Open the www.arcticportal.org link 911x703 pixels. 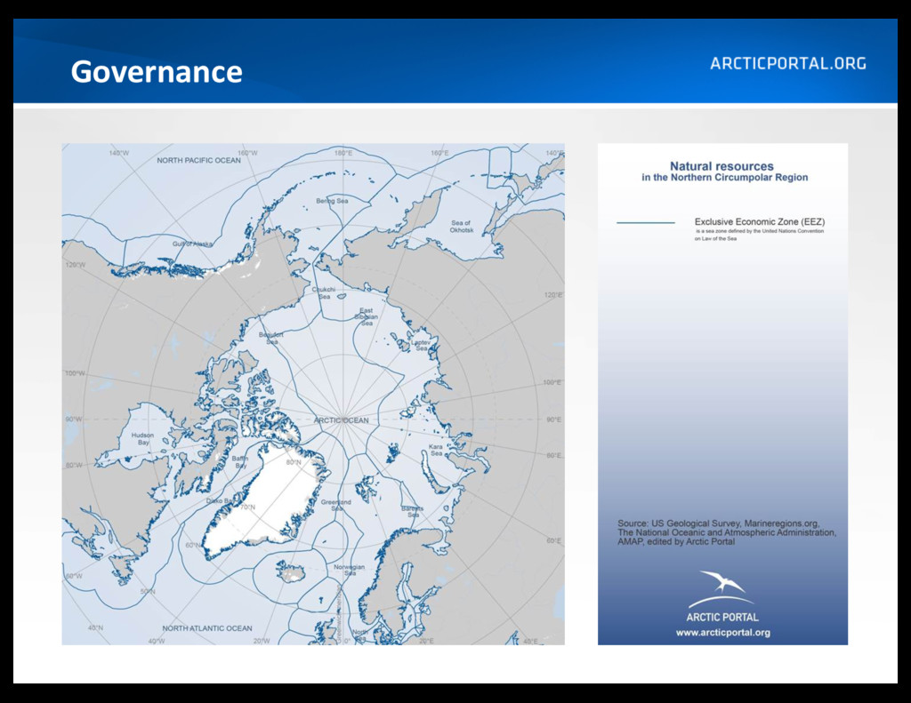coord(722,633)
